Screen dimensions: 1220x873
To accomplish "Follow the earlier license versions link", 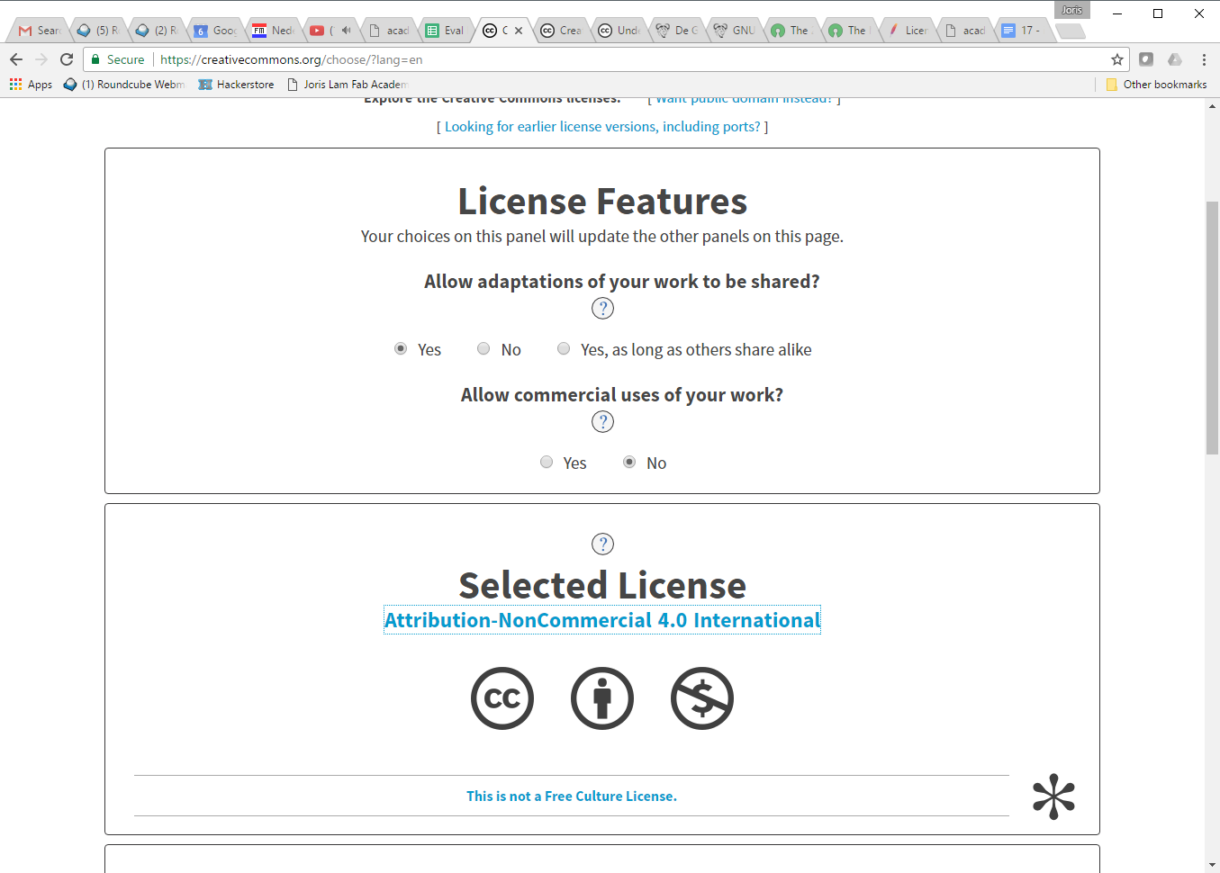I will pyautogui.click(x=602, y=127).
